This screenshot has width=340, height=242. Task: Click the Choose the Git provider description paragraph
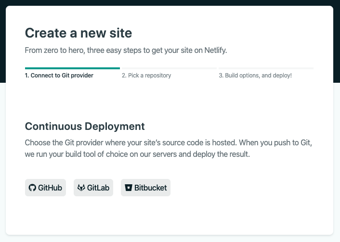[x=169, y=149]
